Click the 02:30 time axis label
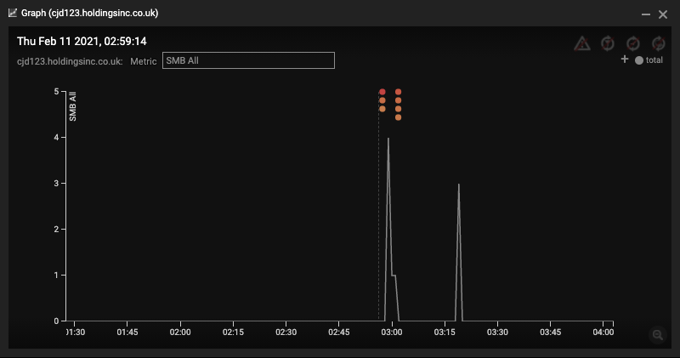The height and width of the screenshot is (358, 680). coord(286,332)
